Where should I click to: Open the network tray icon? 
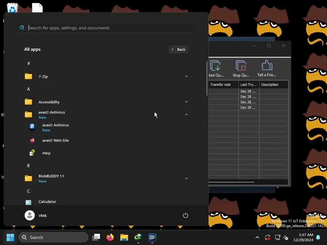click(x=278, y=237)
